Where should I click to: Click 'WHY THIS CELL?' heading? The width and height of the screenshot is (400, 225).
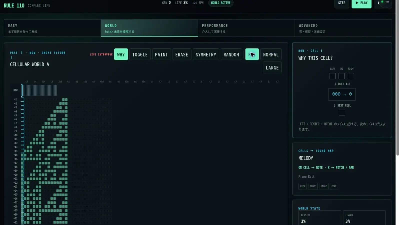315,58
